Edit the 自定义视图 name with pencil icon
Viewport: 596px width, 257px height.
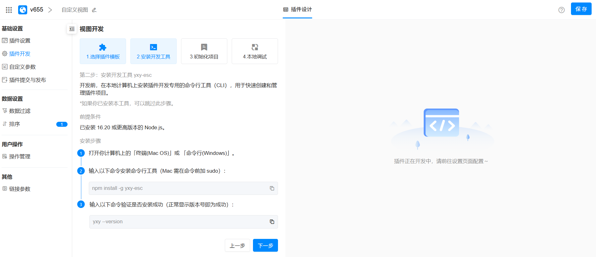click(94, 10)
